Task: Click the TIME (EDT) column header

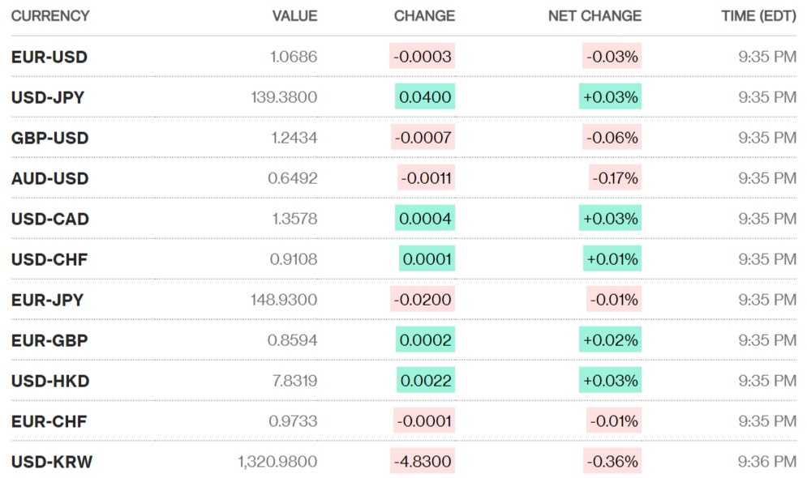Action: tap(758, 15)
